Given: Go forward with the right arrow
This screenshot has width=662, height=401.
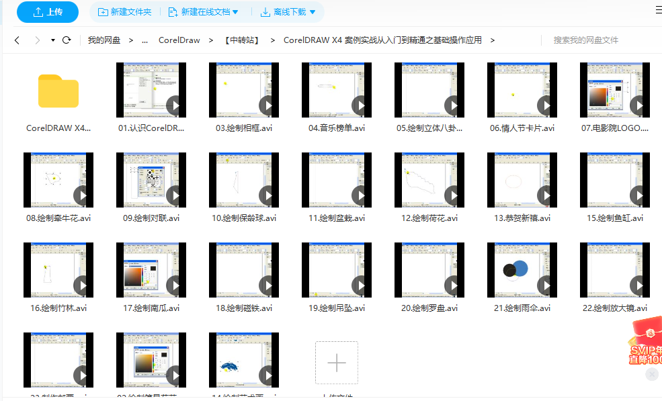Looking at the screenshot, I should click(x=38, y=40).
